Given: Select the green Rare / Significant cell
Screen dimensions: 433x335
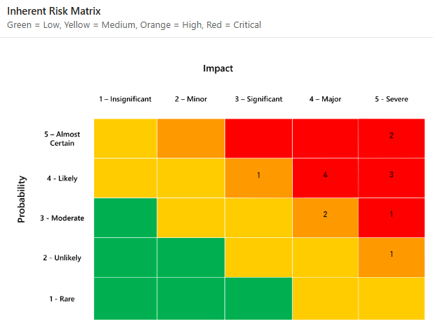Looking at the screenshot, I should pyautogui.click(x=258, y=299).
